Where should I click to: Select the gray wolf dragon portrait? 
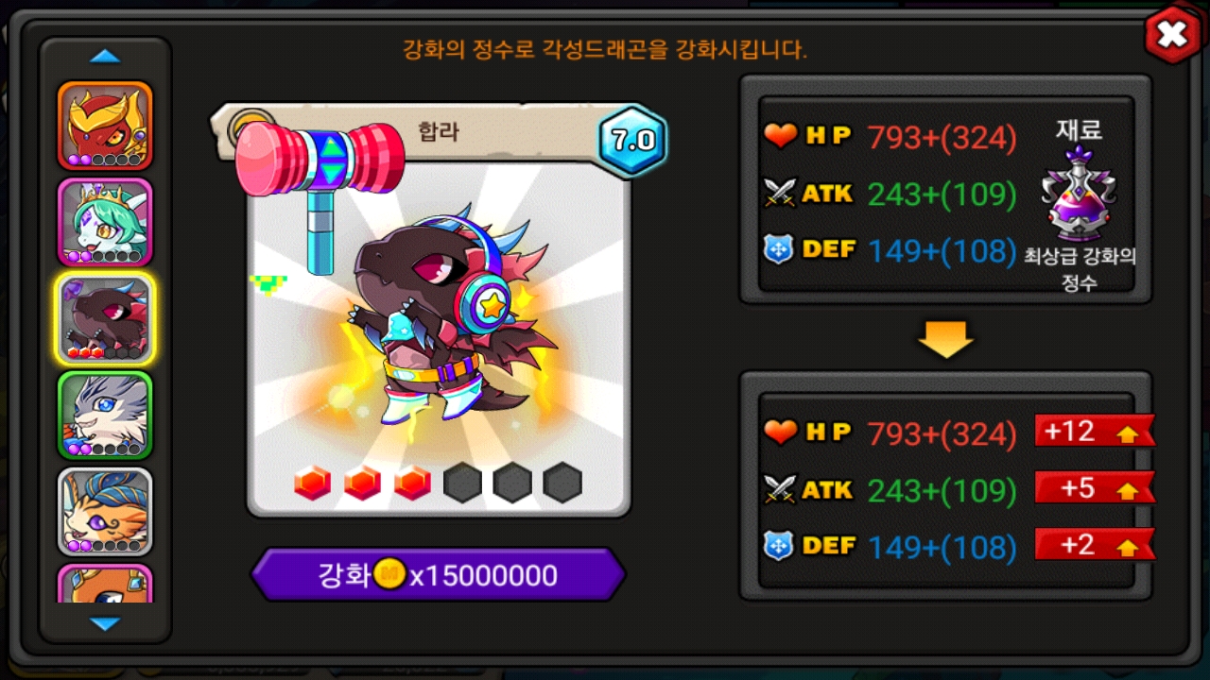[x=105, y=416]
